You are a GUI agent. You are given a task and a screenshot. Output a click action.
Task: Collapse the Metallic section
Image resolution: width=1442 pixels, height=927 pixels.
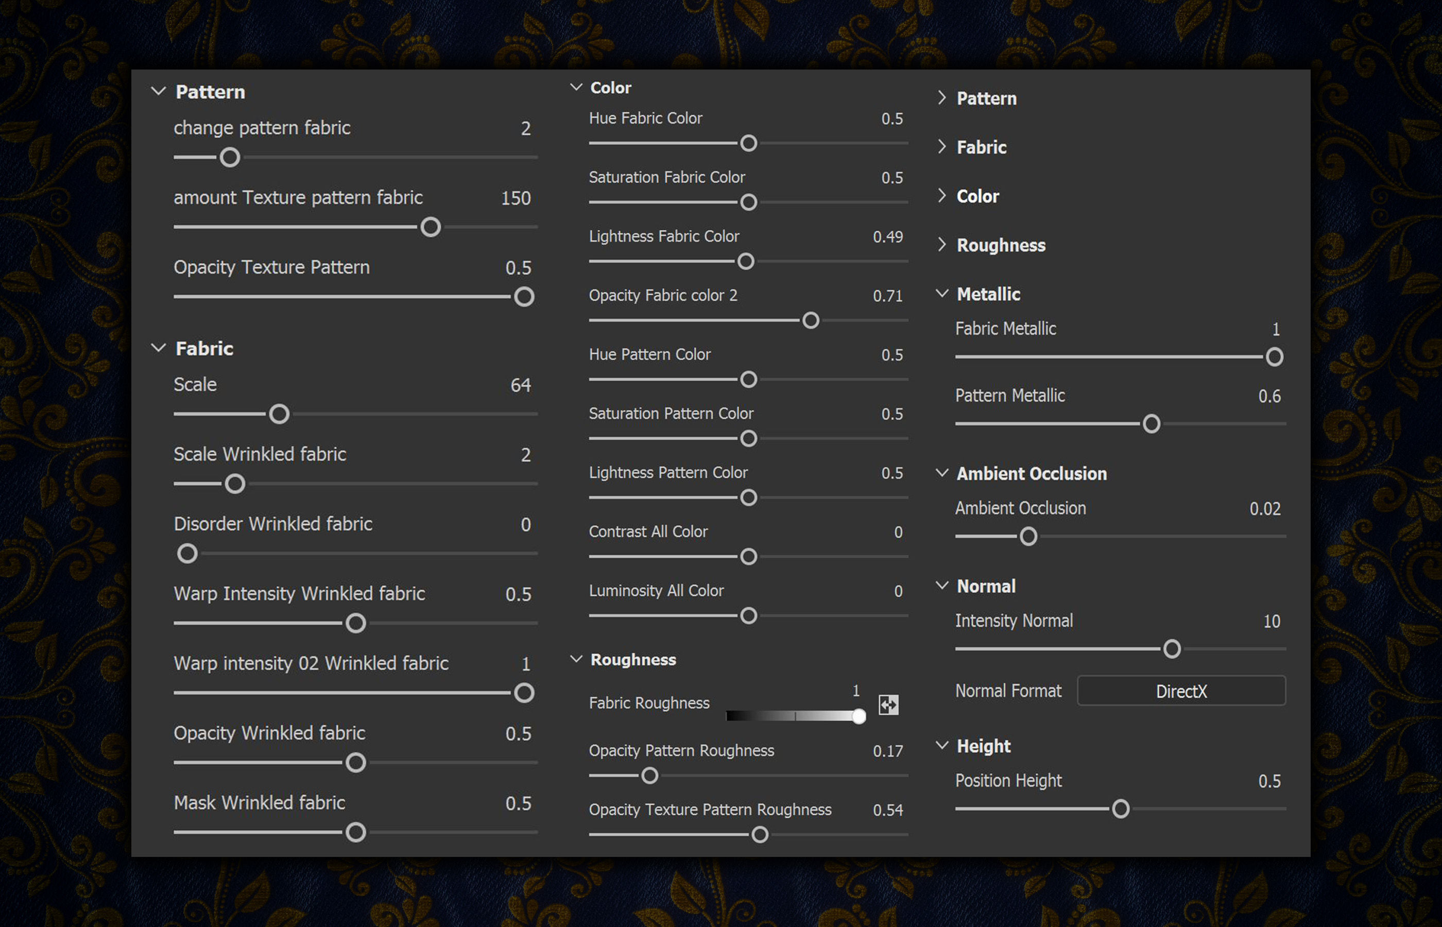942,293
